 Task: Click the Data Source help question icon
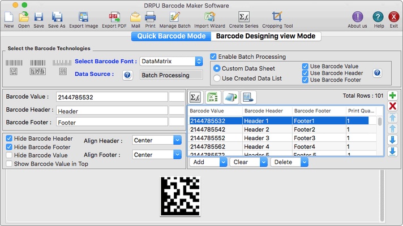127,75
